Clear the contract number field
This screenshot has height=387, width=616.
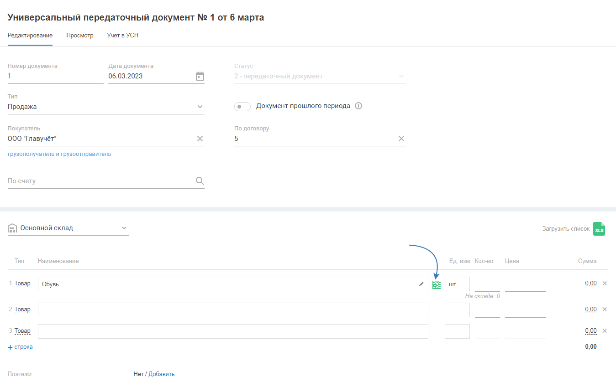coord(401,139)
